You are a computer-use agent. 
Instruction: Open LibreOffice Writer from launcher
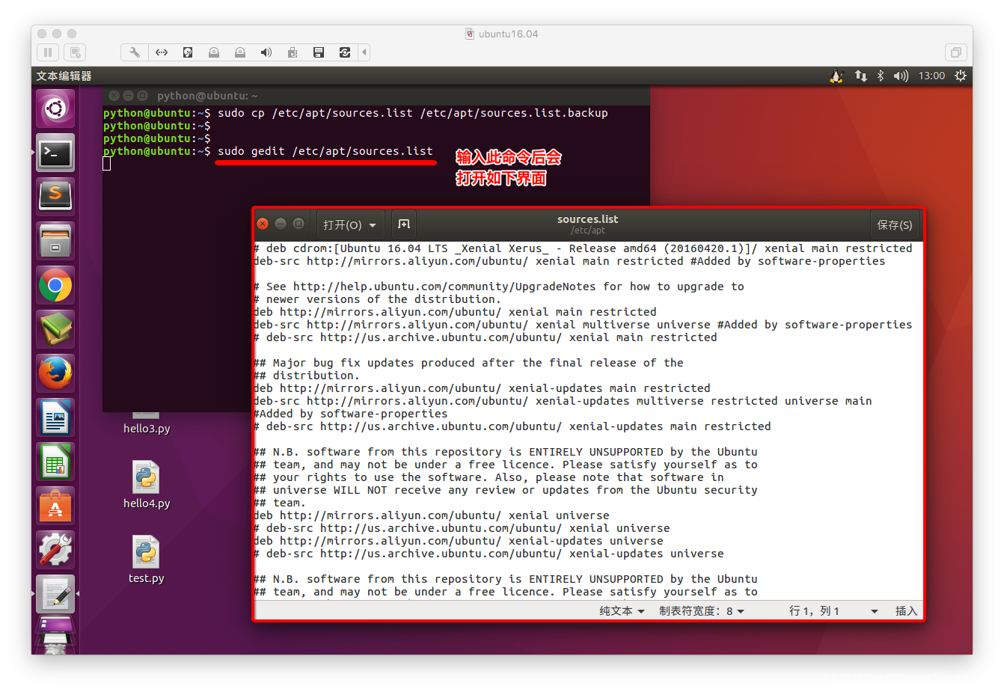[x=55, y=417]
